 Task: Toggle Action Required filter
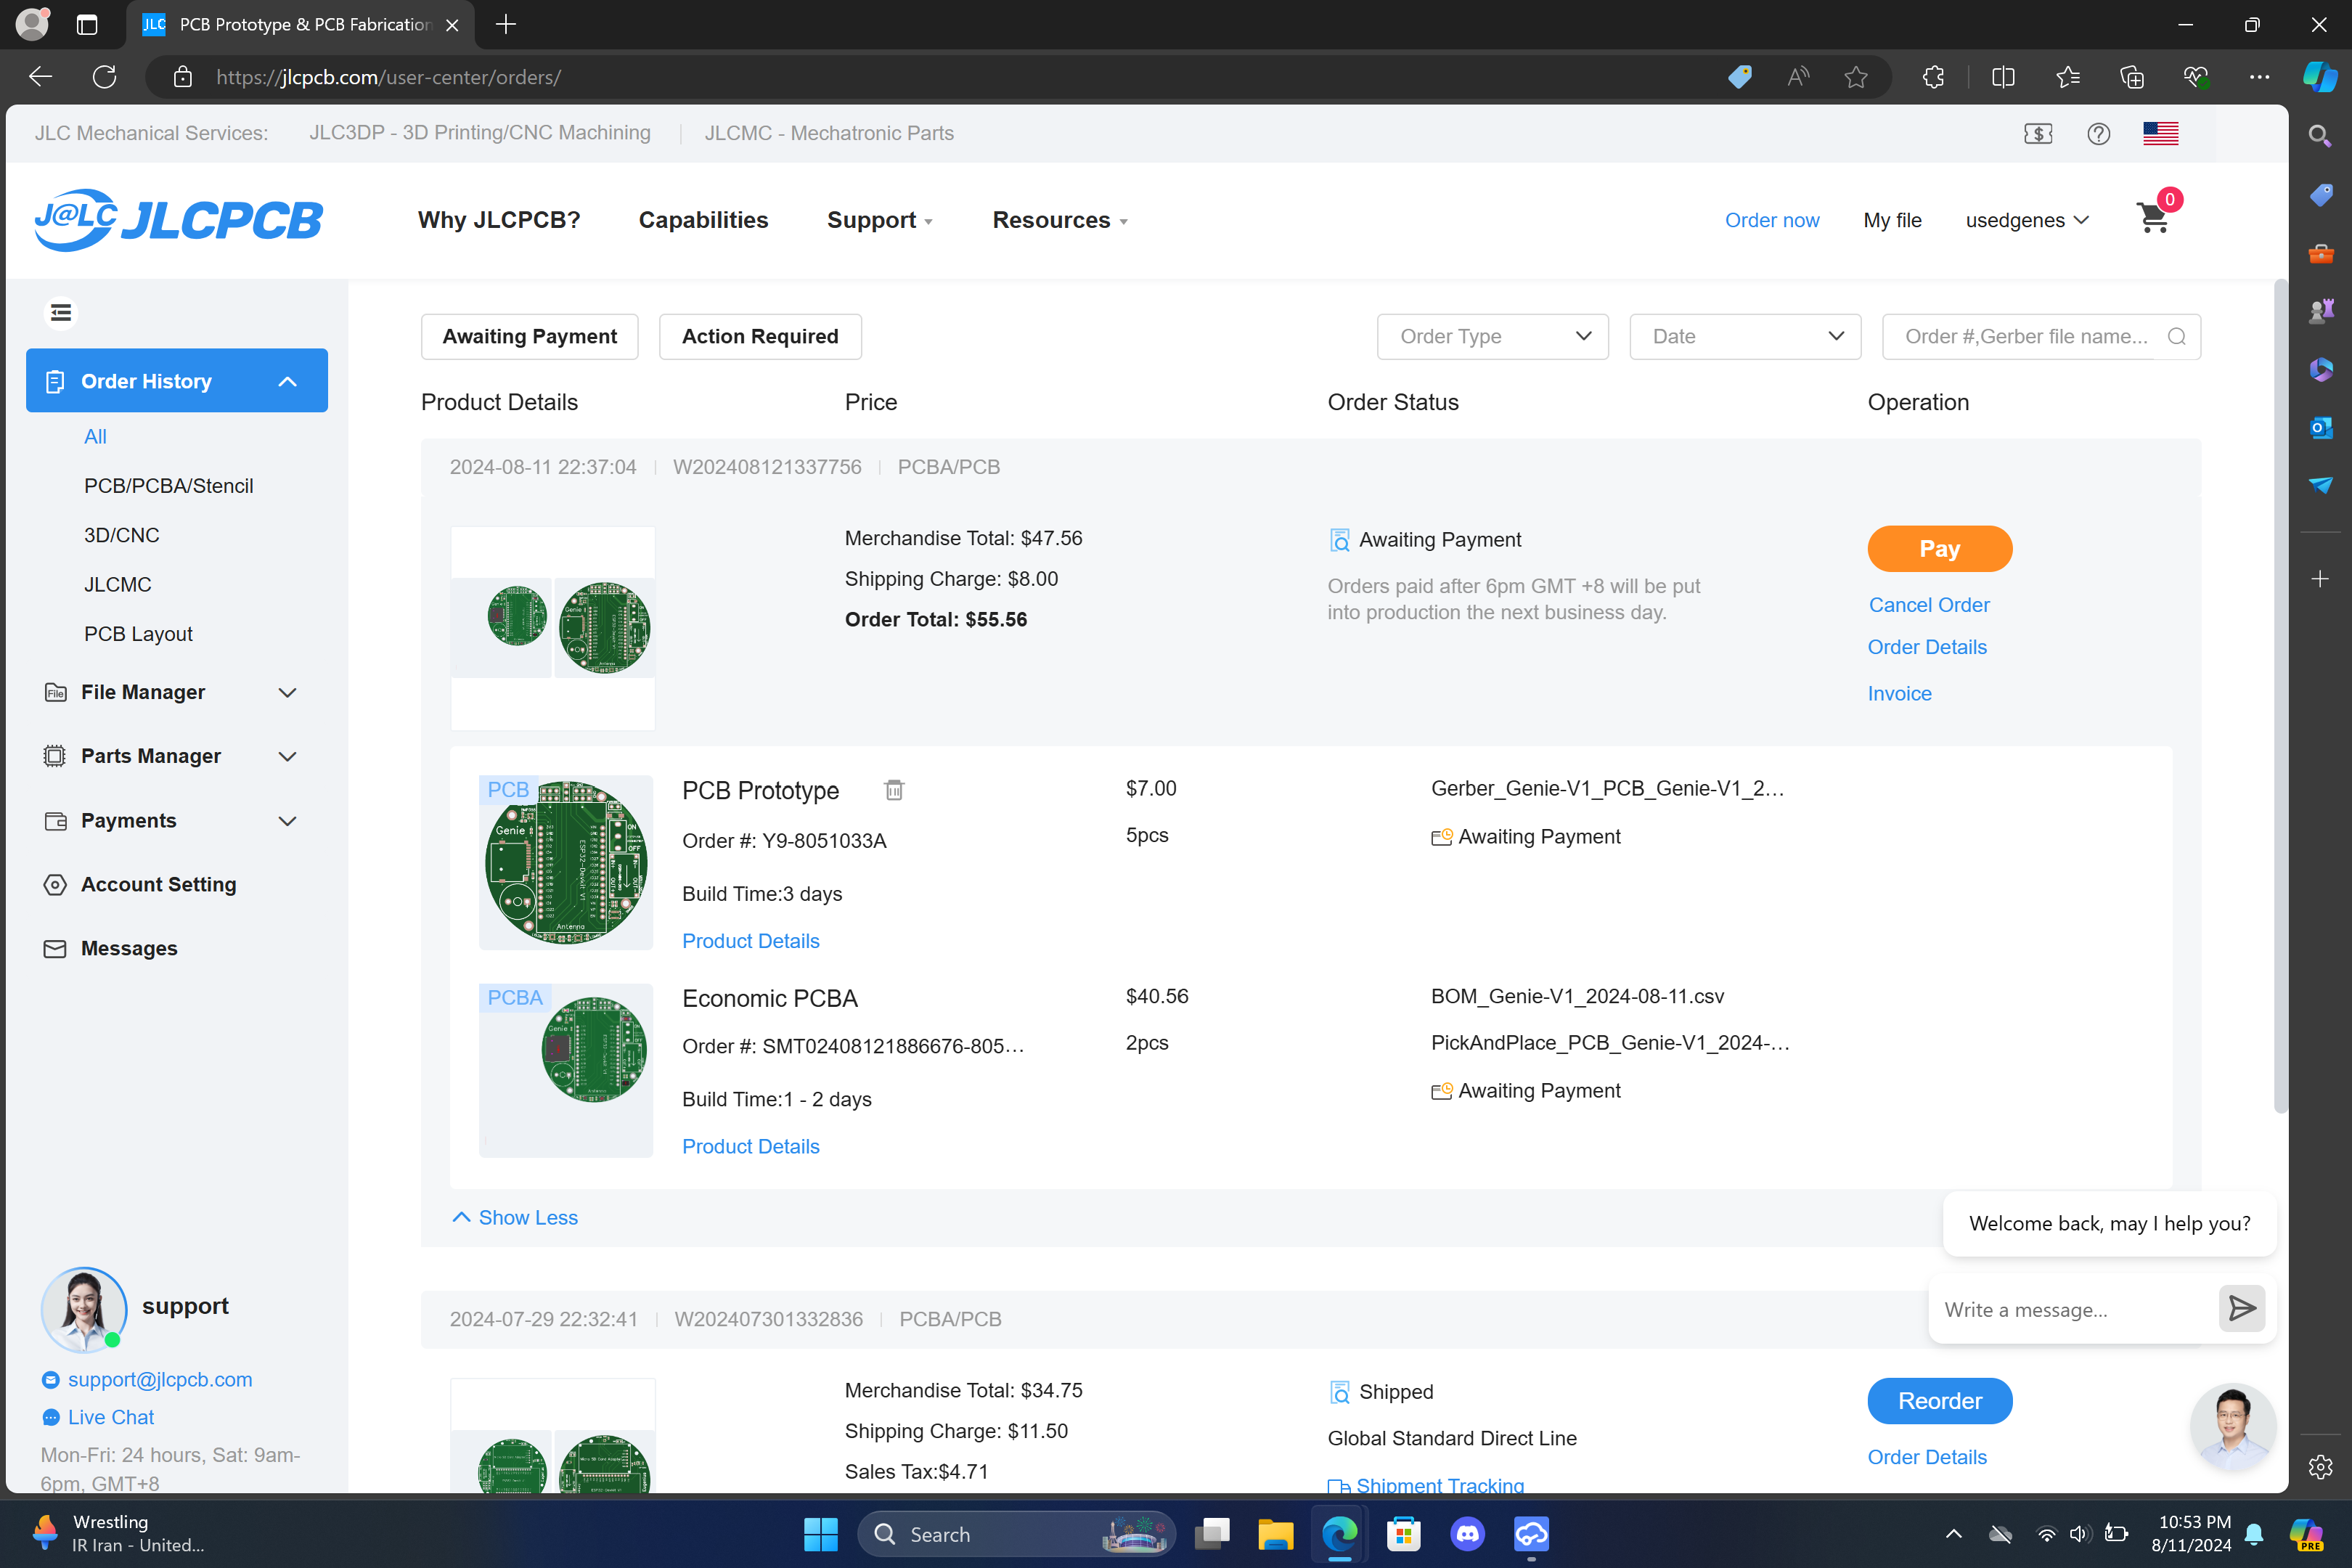[x=759, y=337]
